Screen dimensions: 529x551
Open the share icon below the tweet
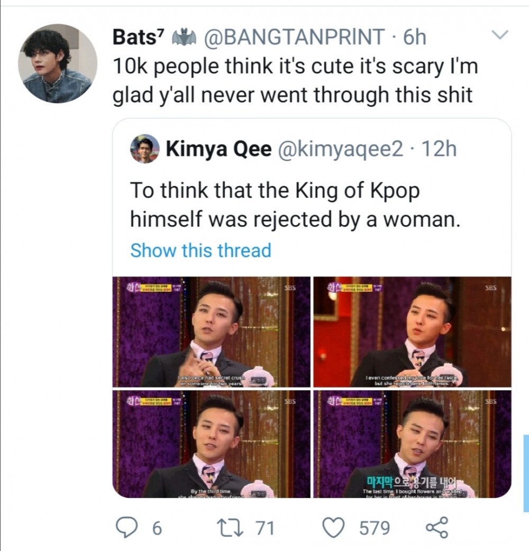437,527
